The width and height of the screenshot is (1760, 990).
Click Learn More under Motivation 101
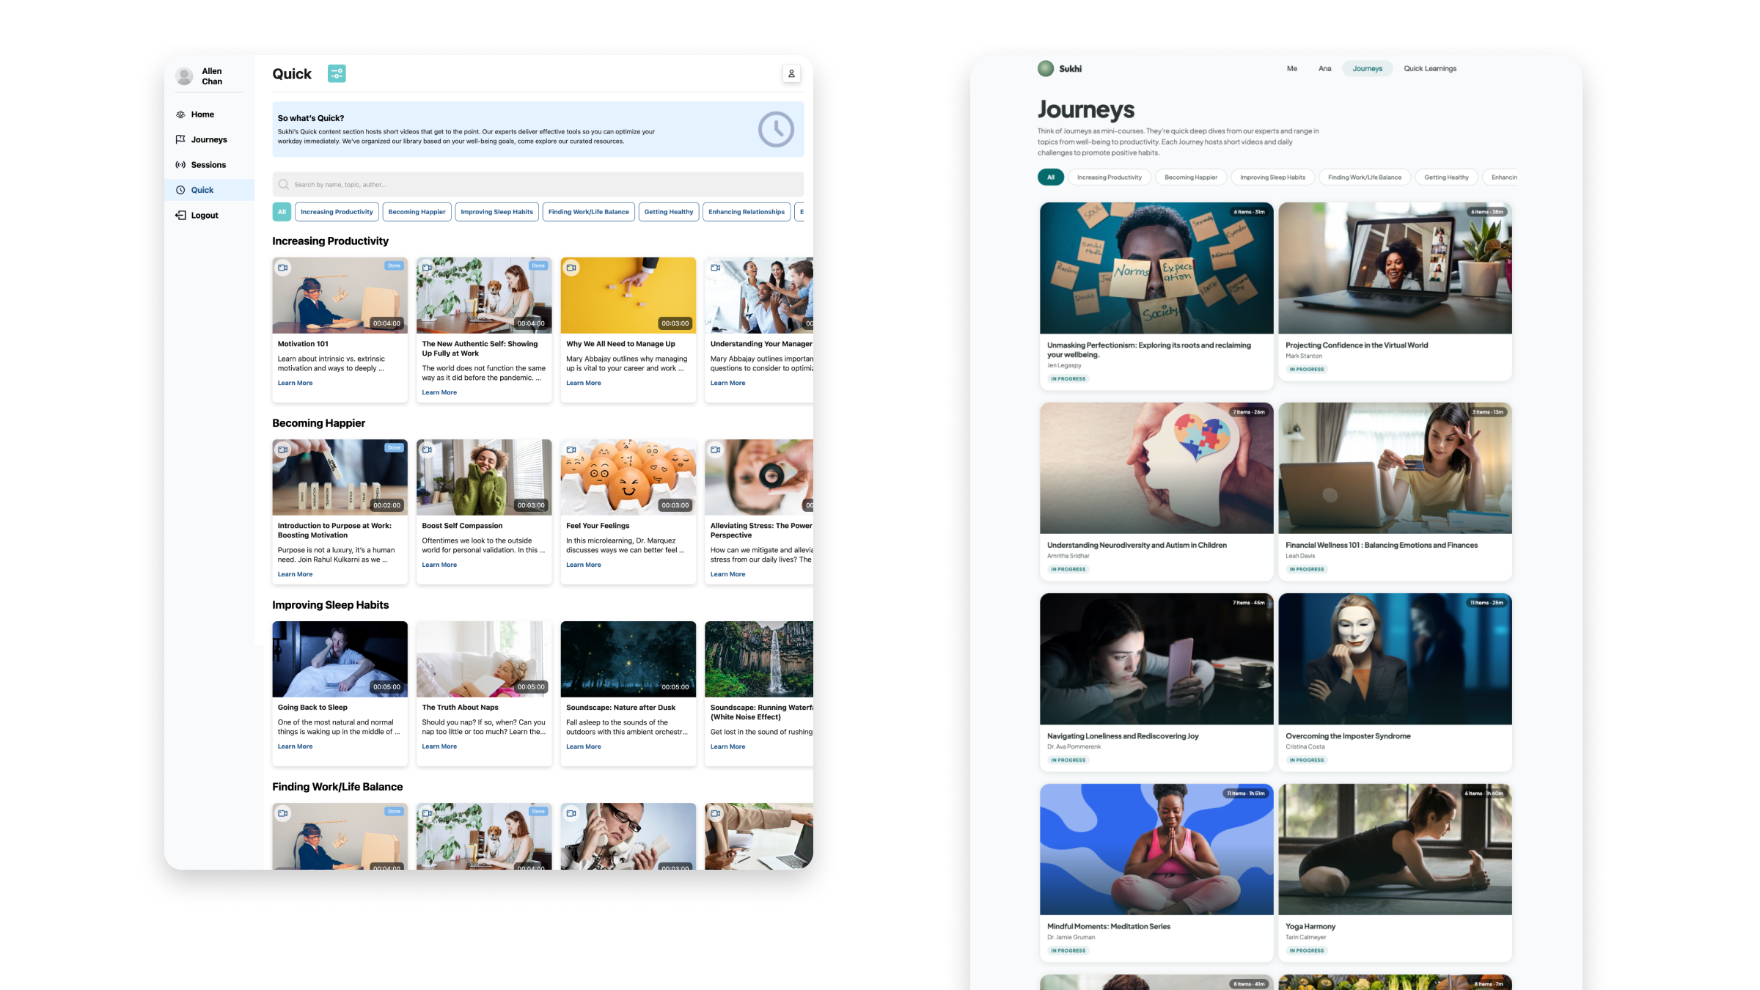pyautogui.click(x=295, y=383)
